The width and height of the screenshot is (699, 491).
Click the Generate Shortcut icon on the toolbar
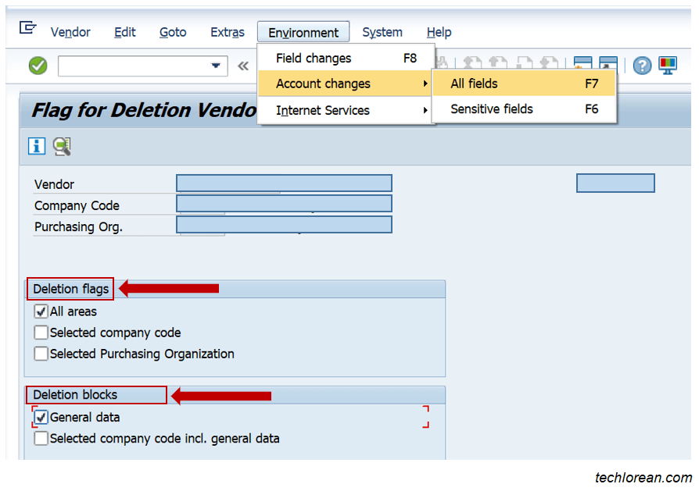[608, 66]
